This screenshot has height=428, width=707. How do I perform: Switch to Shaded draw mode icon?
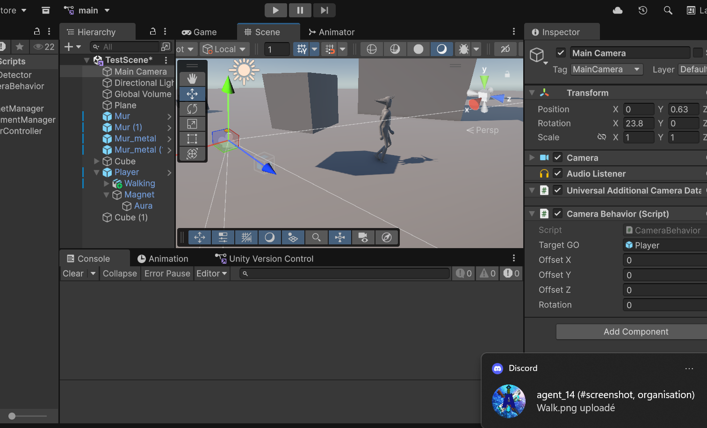coord(442,49)
